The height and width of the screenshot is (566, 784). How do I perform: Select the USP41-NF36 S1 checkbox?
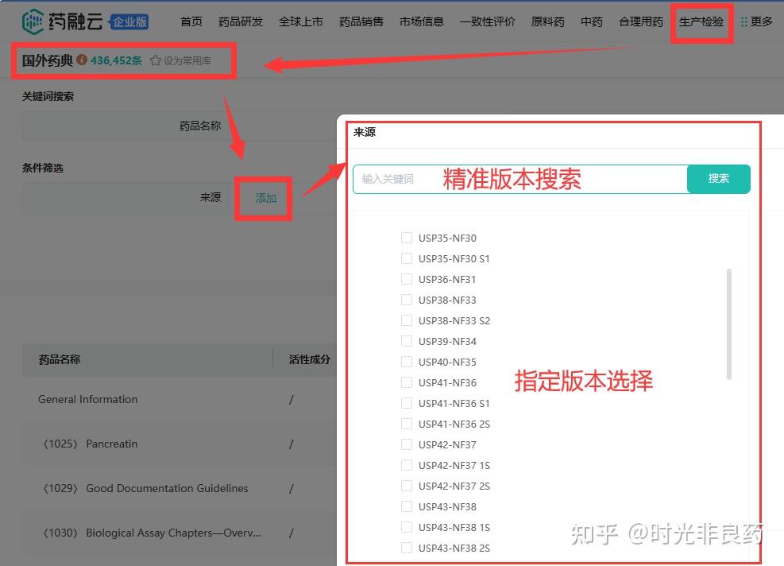tap(406, 403)
